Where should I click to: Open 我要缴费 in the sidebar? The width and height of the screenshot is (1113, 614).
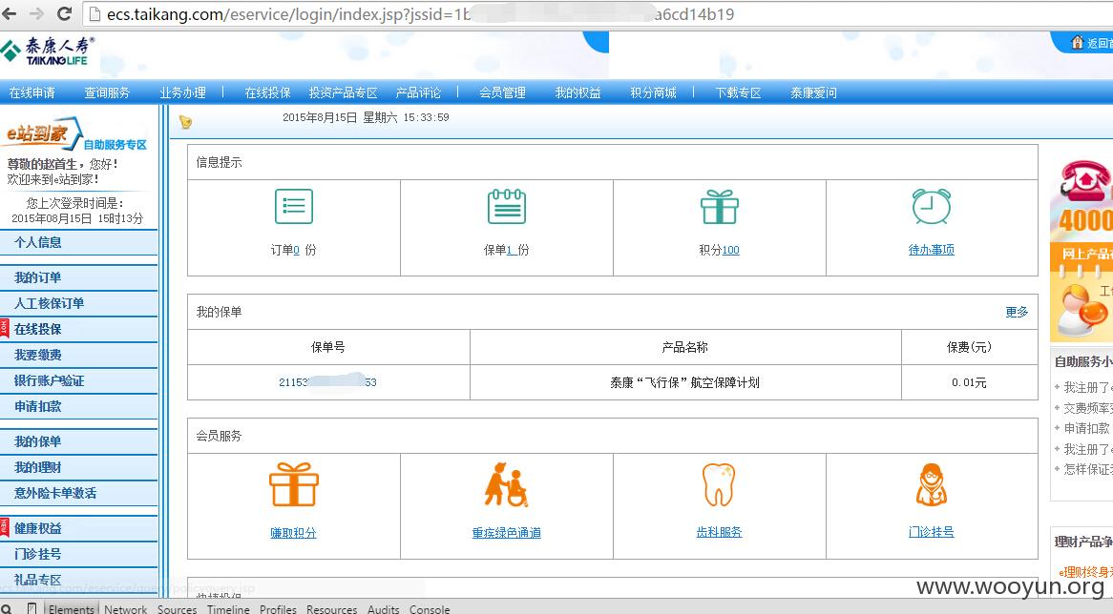(x=79, y=356)
